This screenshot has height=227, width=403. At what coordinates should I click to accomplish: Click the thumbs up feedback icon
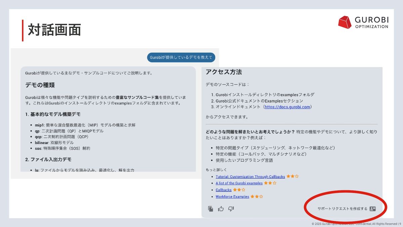tap(221, 209)
